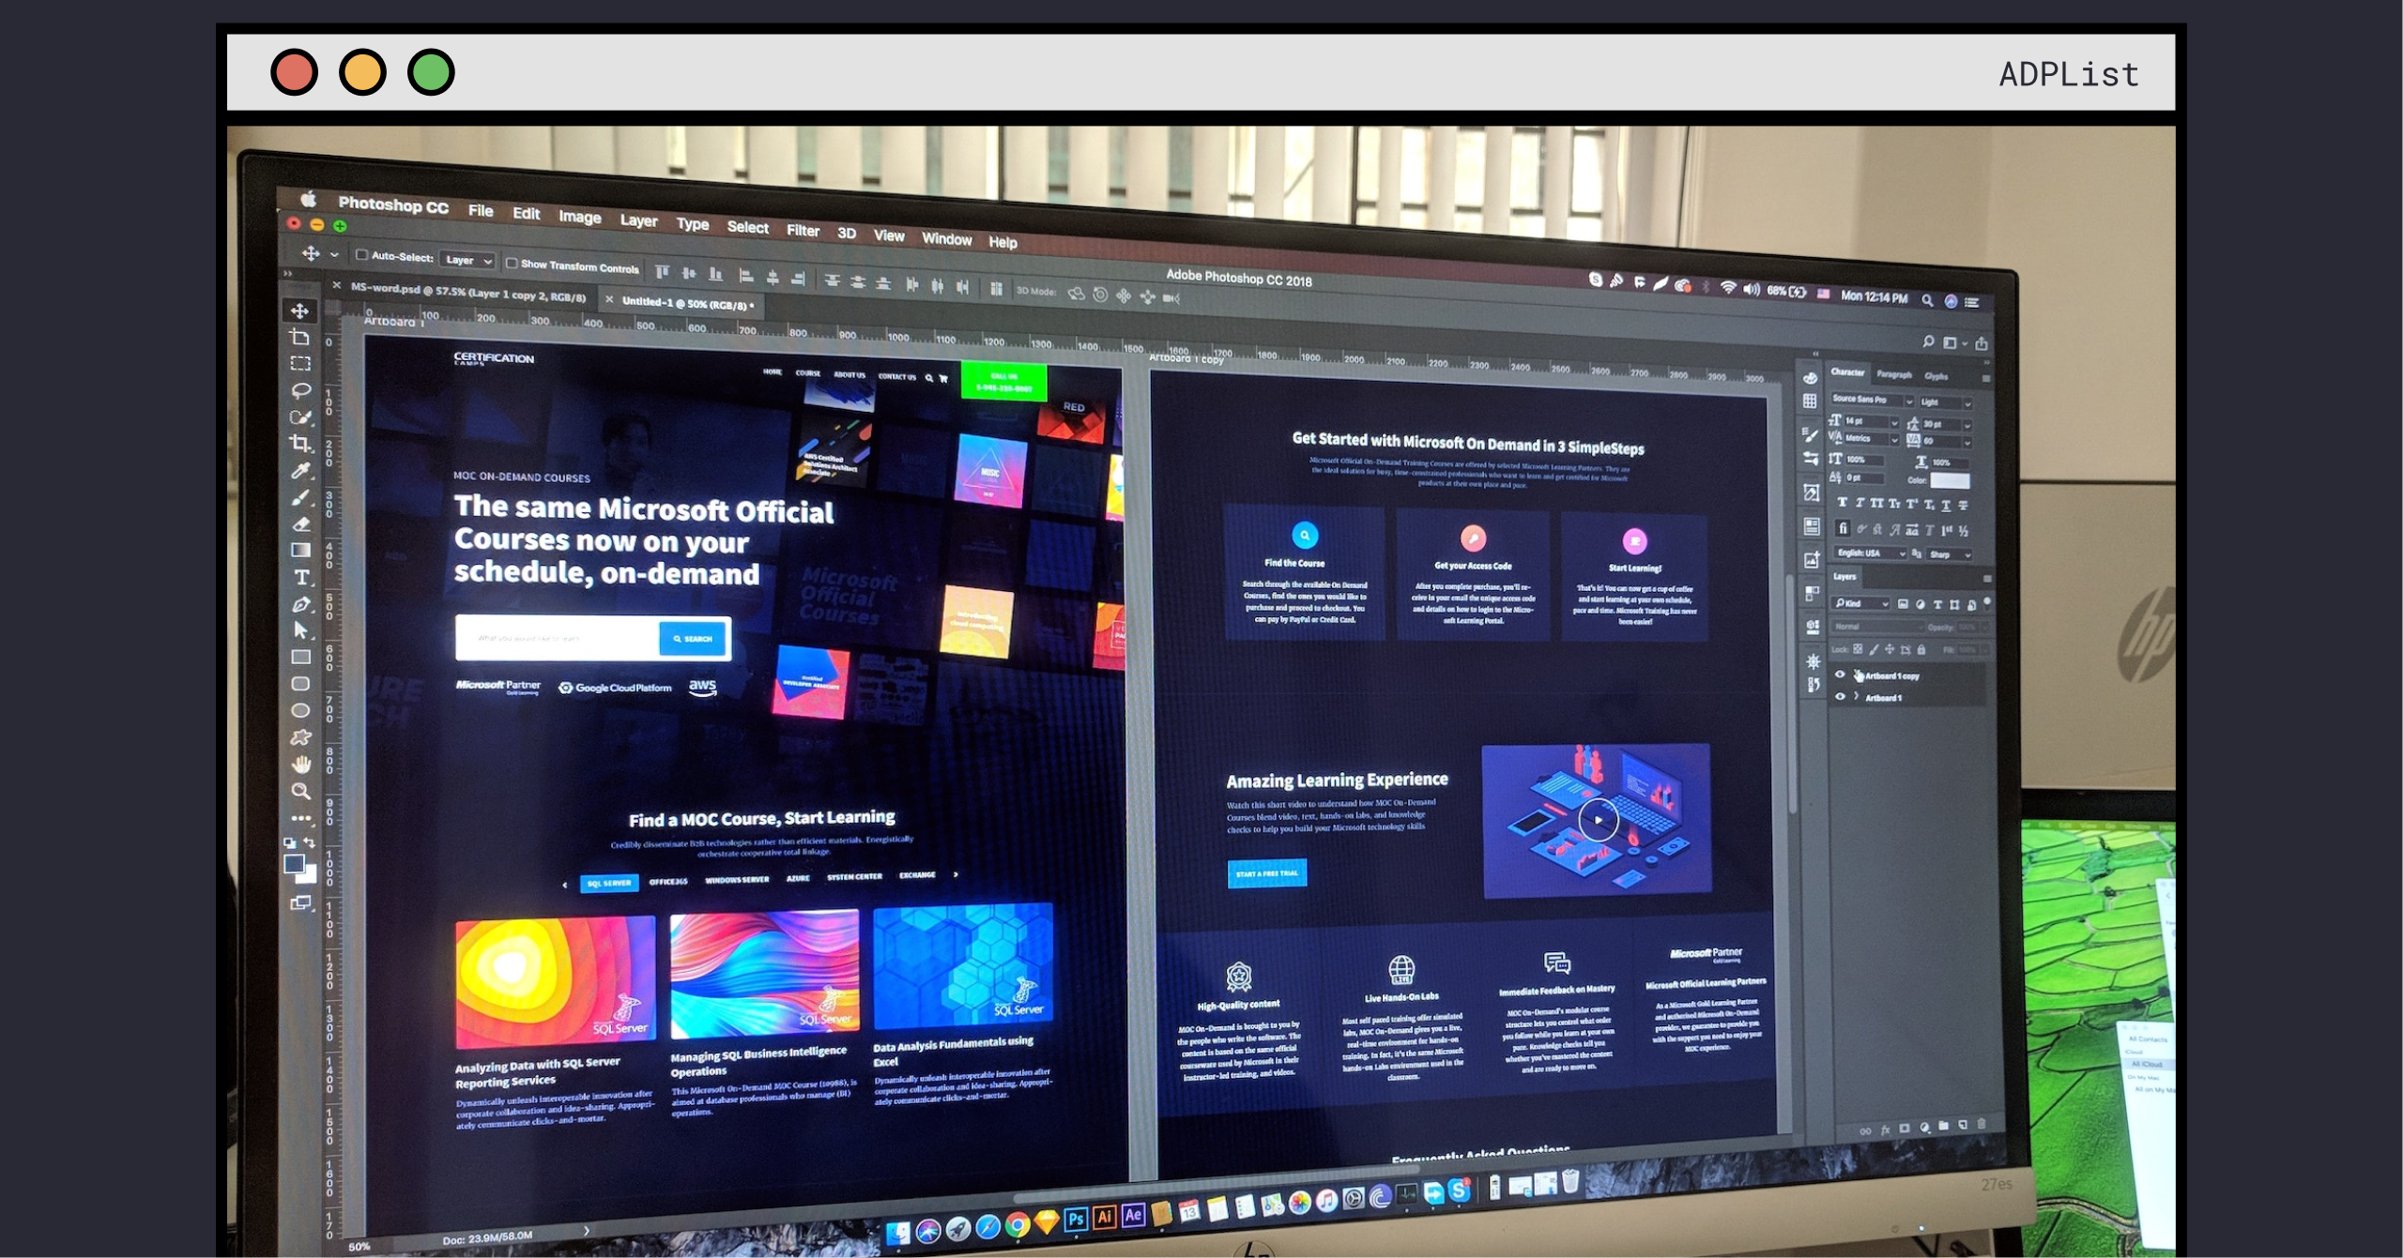The width and height of the screenshot is (2403, 1258).
Task: Open the Filter menu
Action: (x=803, y=230)
